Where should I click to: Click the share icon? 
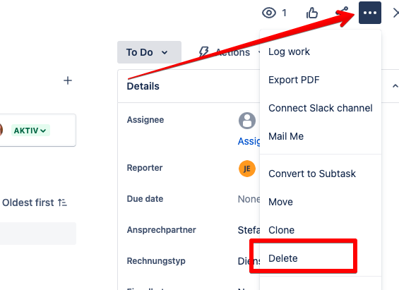342,12
